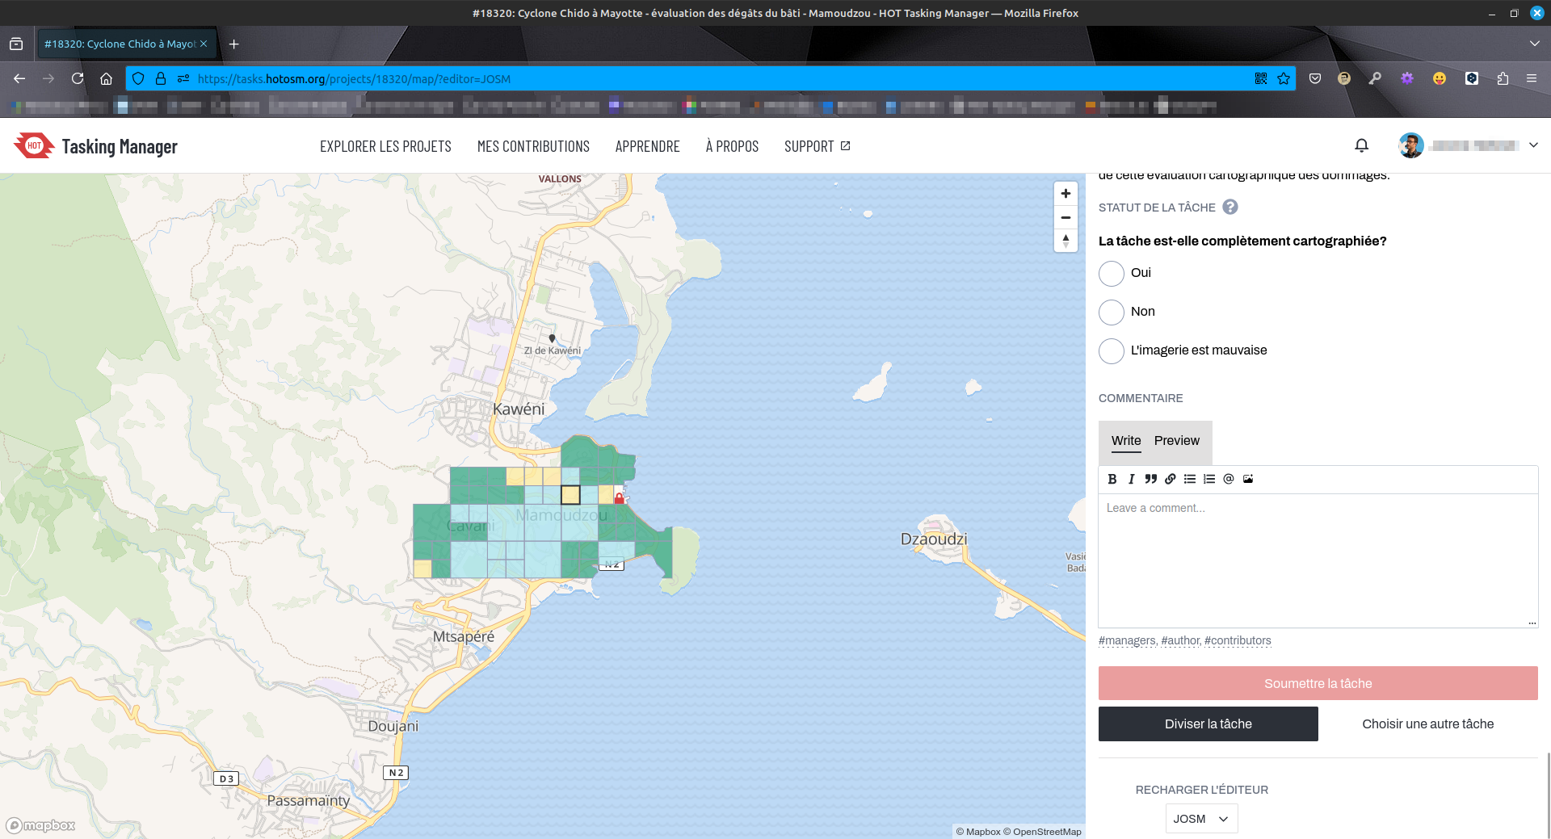Click the Italic formatting icon
Screen dimensions: 1551x839
[x=1131, y=479]
